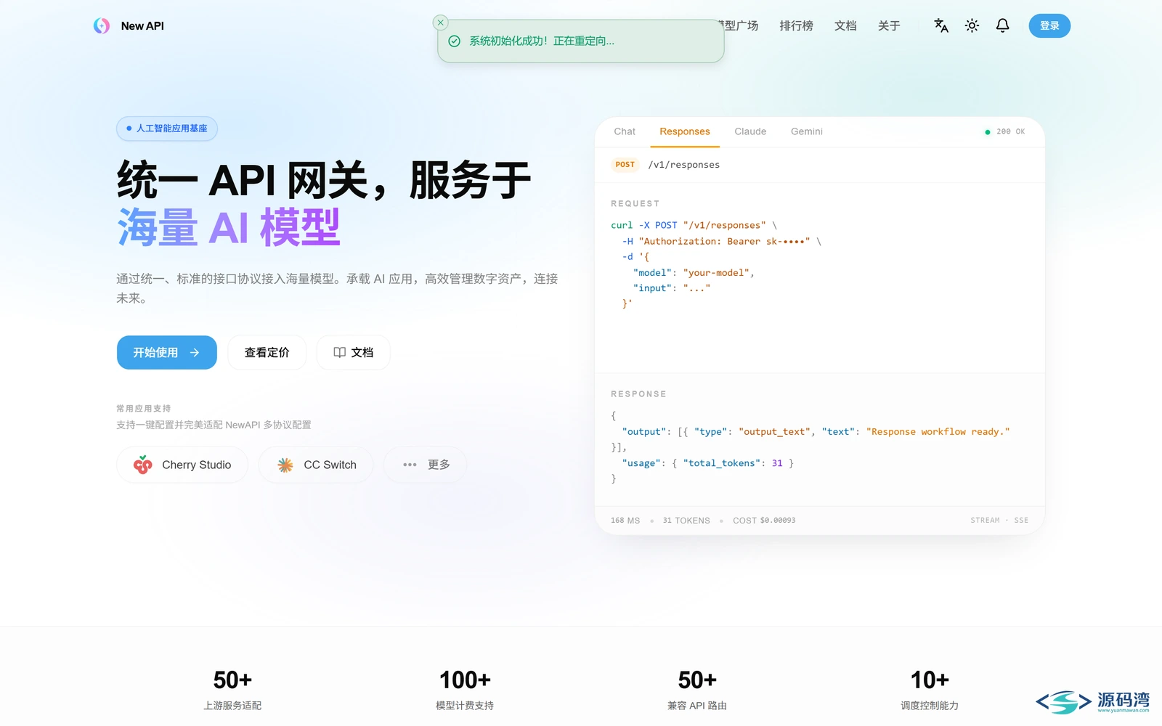Dismiss the success notification toast

click(440, 23)
